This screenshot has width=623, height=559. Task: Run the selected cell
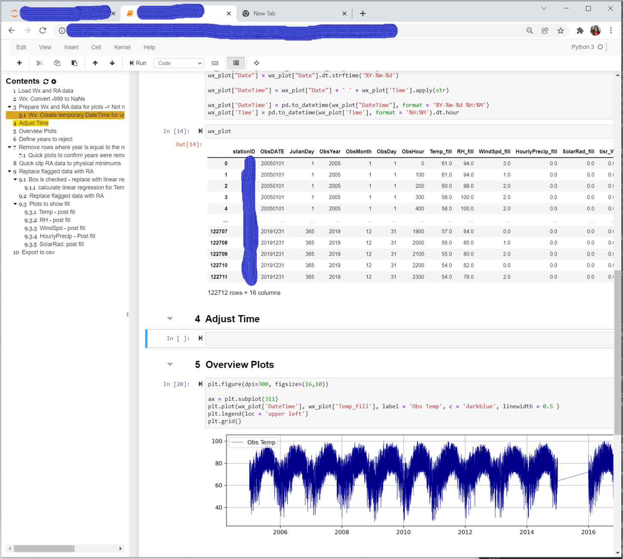[x=137, y=63]
